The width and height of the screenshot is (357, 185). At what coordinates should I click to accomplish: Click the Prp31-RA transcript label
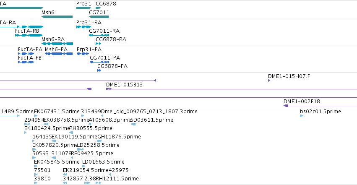[x=89, y=23]
